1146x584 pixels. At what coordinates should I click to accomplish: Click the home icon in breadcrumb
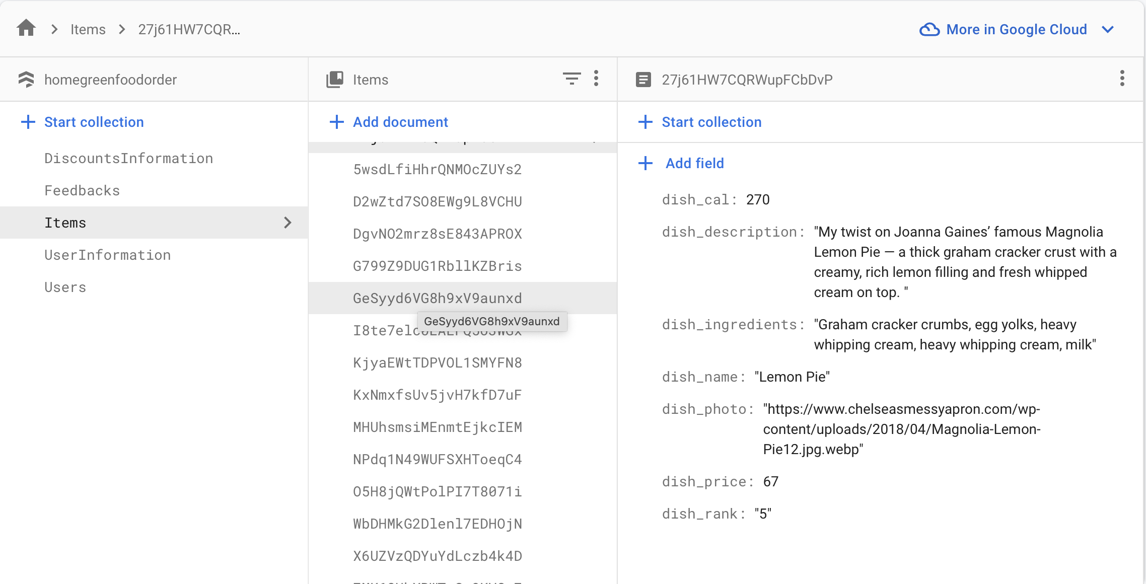pos(26,28)
